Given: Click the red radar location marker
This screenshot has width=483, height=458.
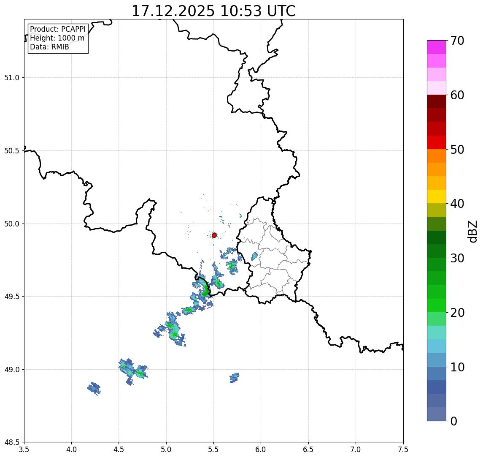Looking at the screenshot, I should click(214, 235).
